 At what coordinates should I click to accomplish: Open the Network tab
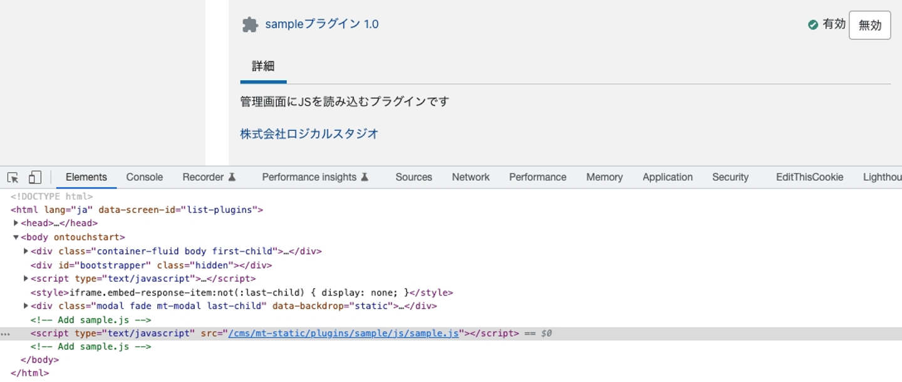point(470,177)
